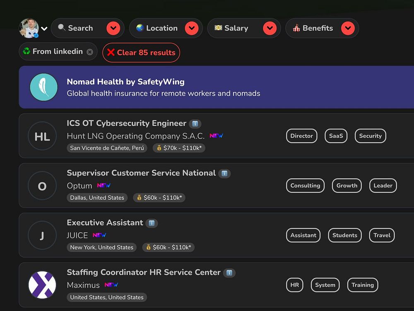This screenshot has width=414, height=311.
Task: Click the Clear 85 results button
Action: pyautogui.click(x=141, y=53)
